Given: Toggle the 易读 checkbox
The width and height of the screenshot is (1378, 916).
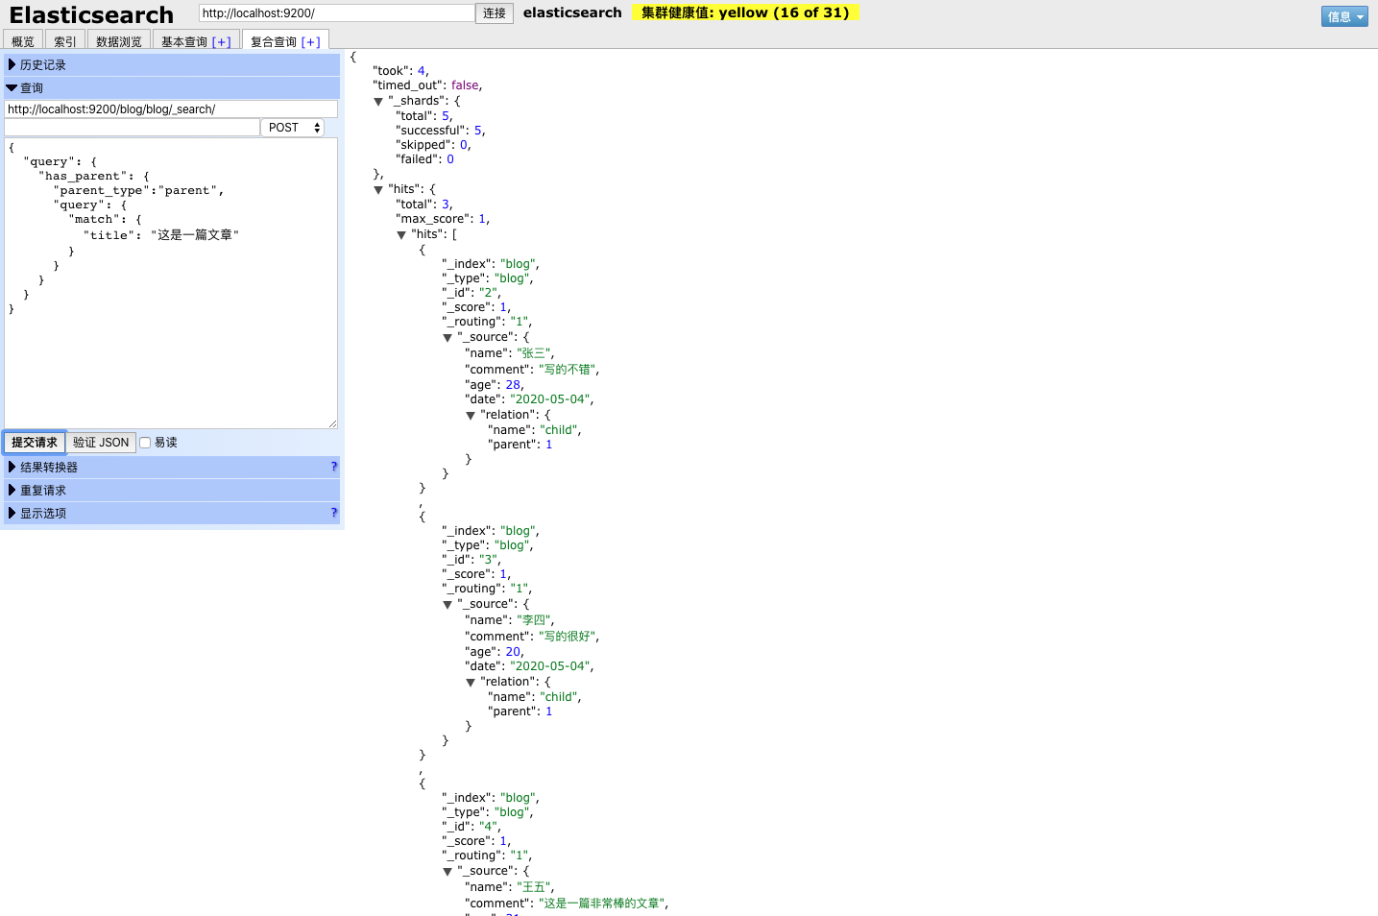Looking at the screenshot, I should pyautogui.click(x=146, y=443).
